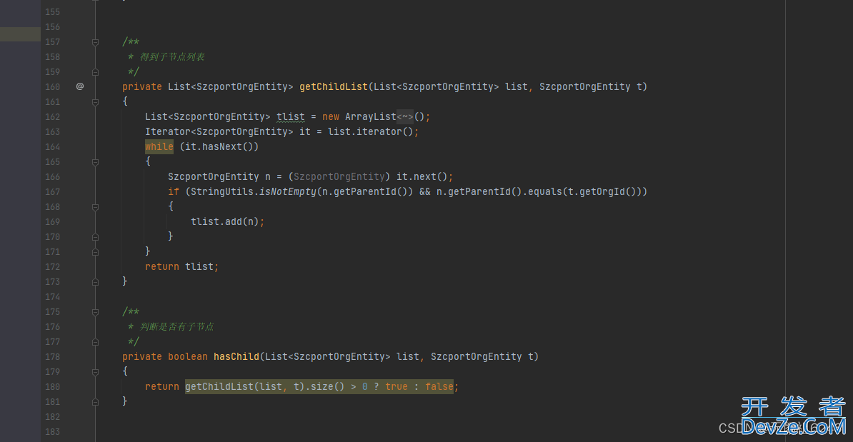Click the fold end marker on line 171

click(x=95, y=252)
